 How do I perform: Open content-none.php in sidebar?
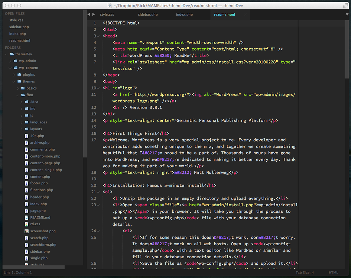click(x=45, y=156)
